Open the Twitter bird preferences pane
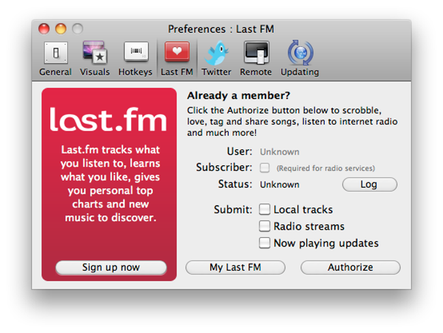Image resolution: width=443 pixels, height=333 pixels. pos(216,59)
